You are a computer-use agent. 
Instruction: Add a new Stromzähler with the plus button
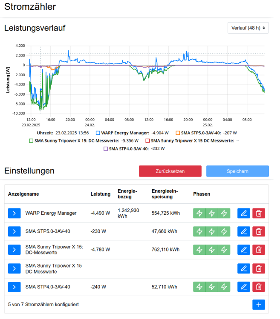click(x=259, y=305)
